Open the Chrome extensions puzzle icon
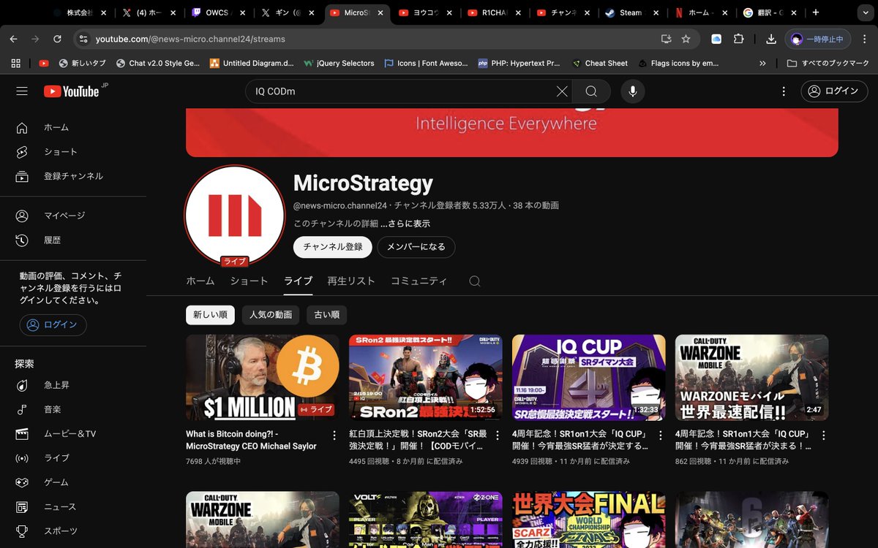 point(738,39)
